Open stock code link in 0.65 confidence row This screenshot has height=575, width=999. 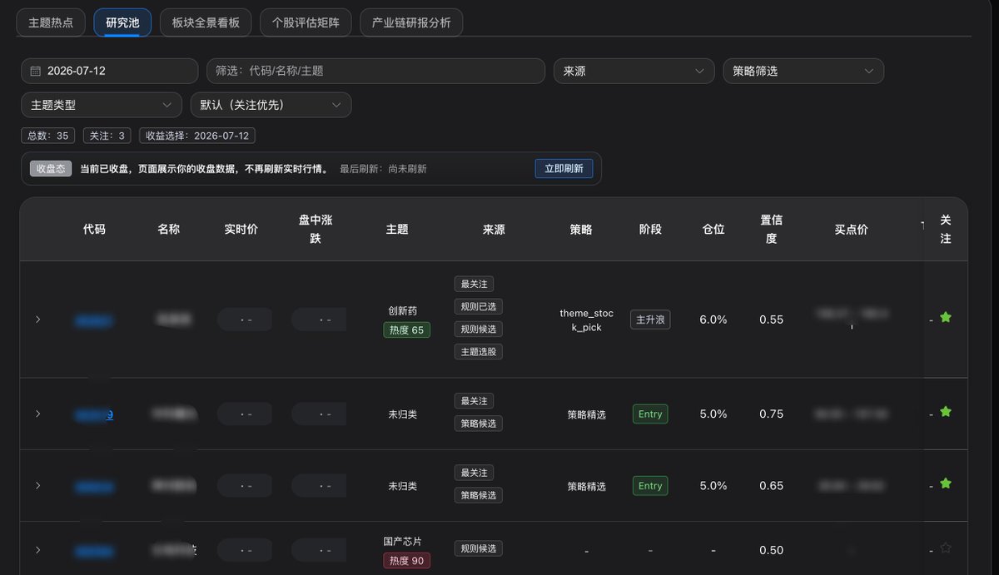click(94, 486)
